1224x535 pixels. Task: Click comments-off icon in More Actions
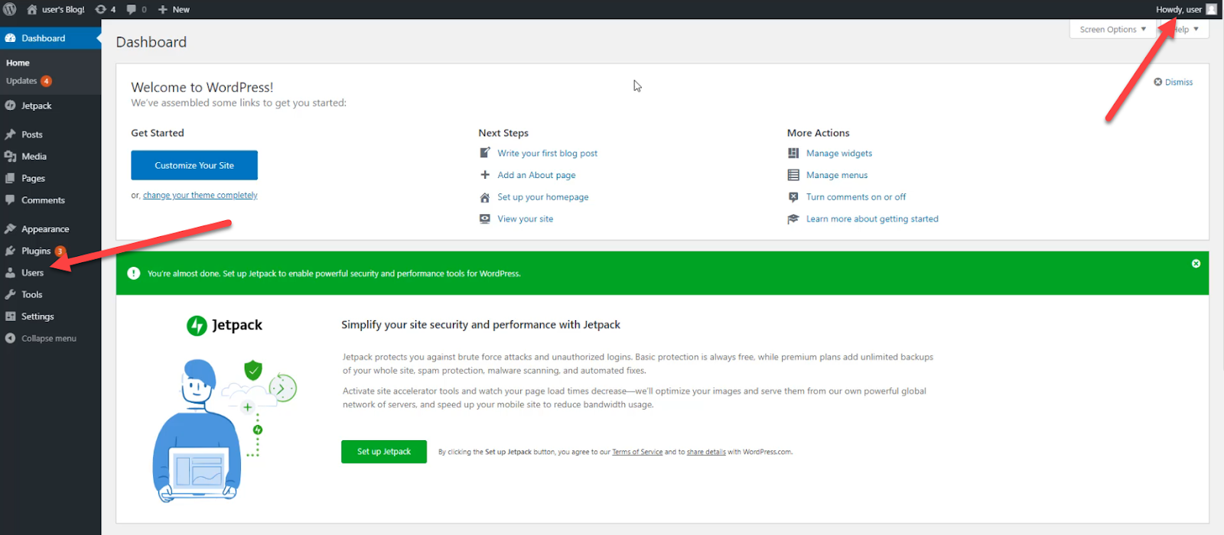click(x=793, y=197)
